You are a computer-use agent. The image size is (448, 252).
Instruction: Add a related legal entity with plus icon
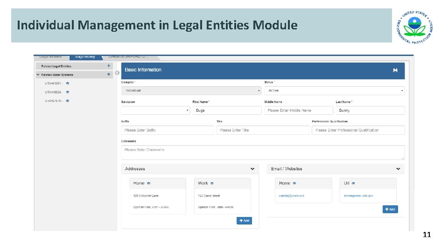109,66
